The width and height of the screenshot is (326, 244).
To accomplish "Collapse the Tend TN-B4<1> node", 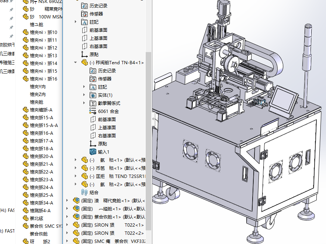I will 76,62.
